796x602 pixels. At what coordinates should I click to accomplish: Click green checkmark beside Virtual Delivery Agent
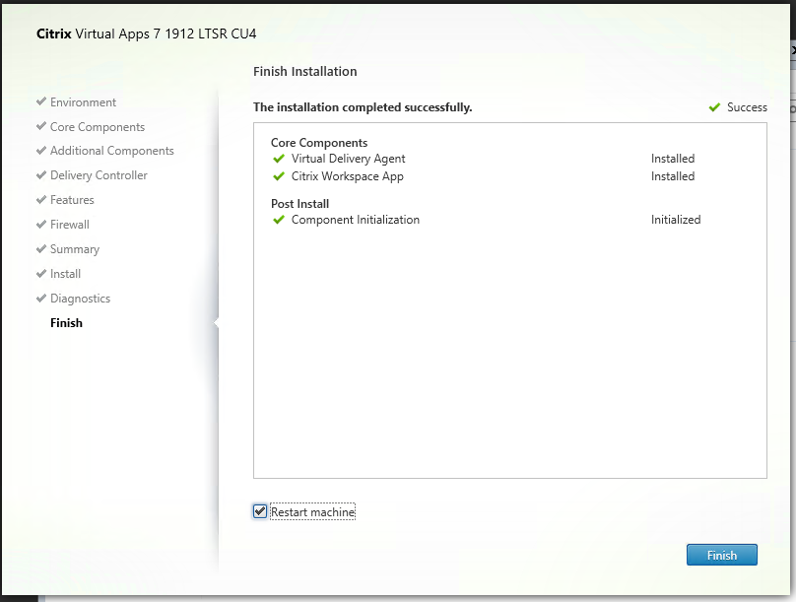coord(279,159)
